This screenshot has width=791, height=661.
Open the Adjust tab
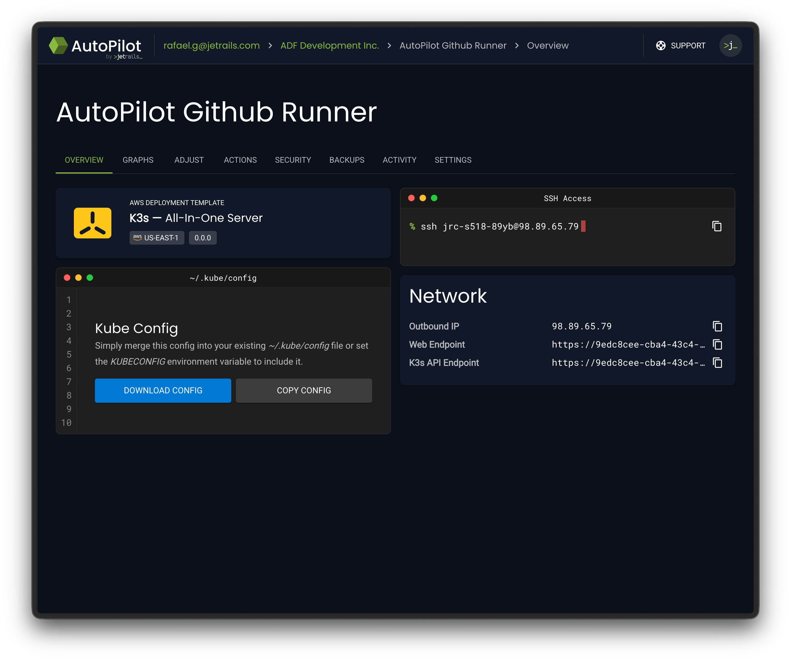189,160
